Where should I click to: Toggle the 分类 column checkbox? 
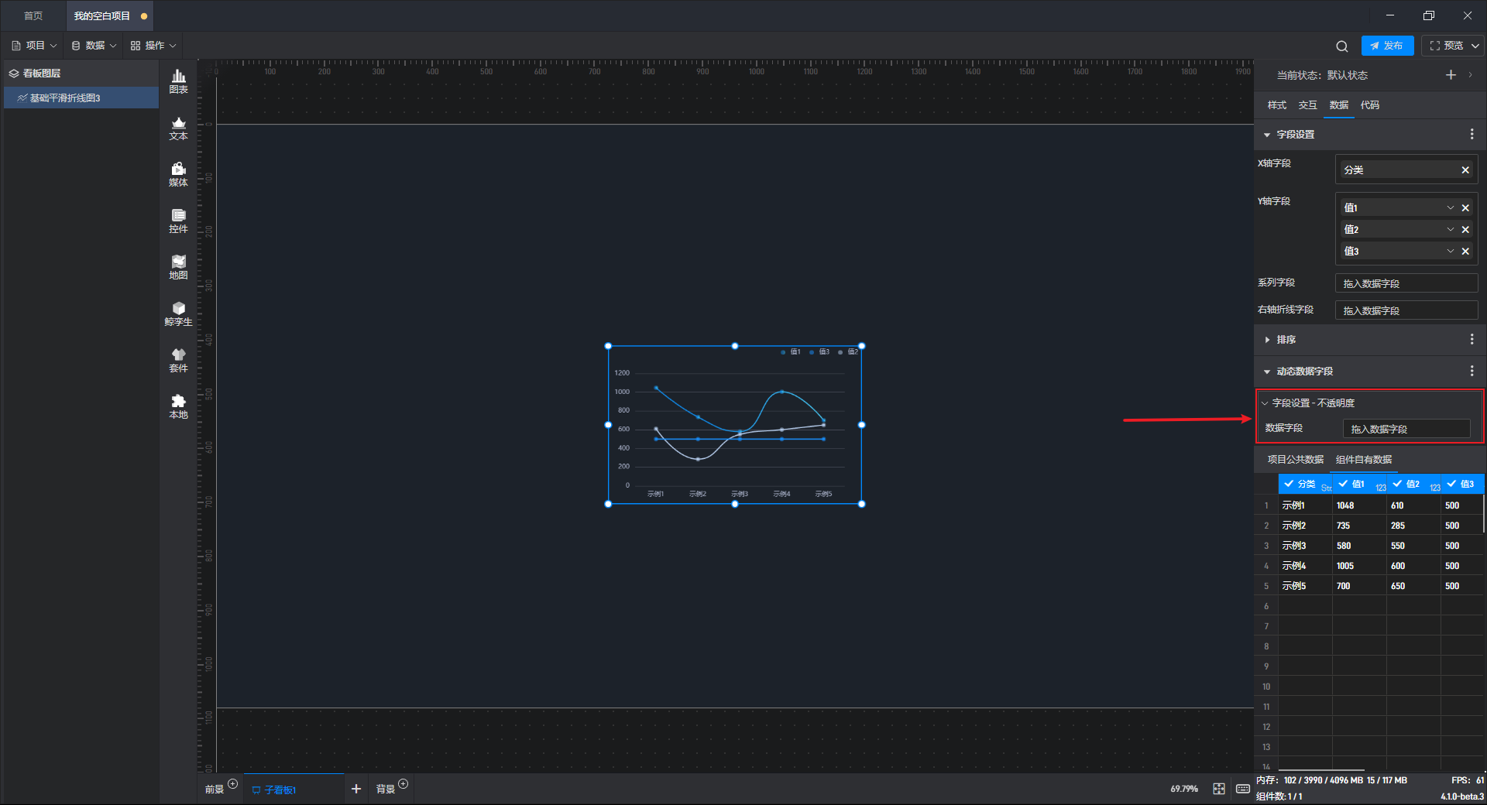1289,484
